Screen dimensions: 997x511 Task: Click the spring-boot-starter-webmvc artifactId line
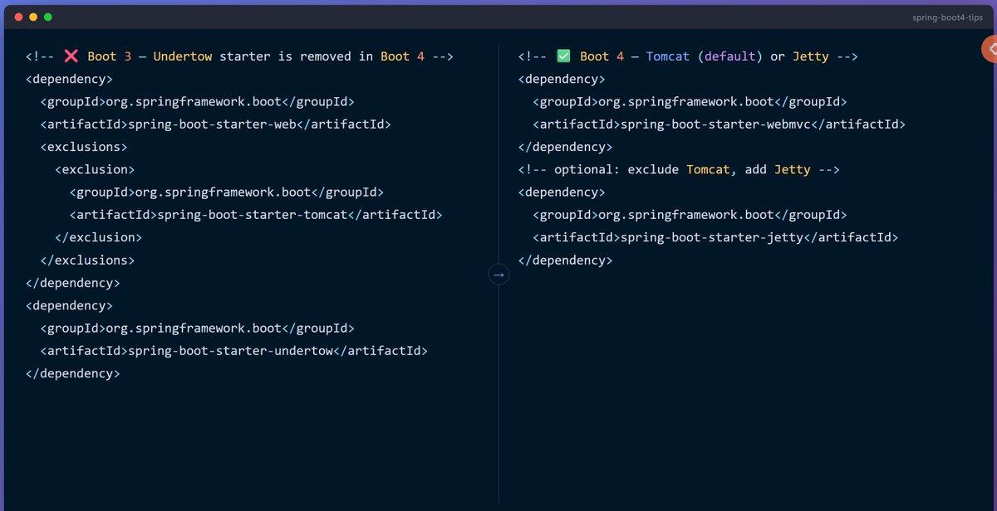click(719, 124)
